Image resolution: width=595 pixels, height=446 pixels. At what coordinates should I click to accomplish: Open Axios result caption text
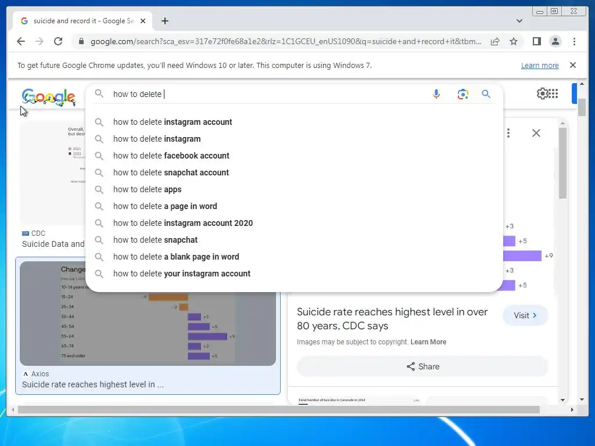(x=92, y=384)
